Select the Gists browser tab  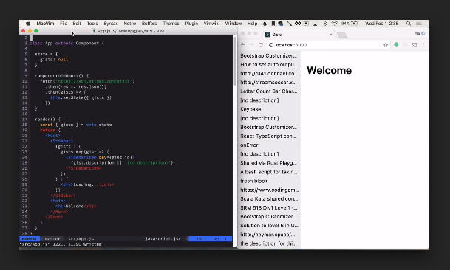coord(299,35)
